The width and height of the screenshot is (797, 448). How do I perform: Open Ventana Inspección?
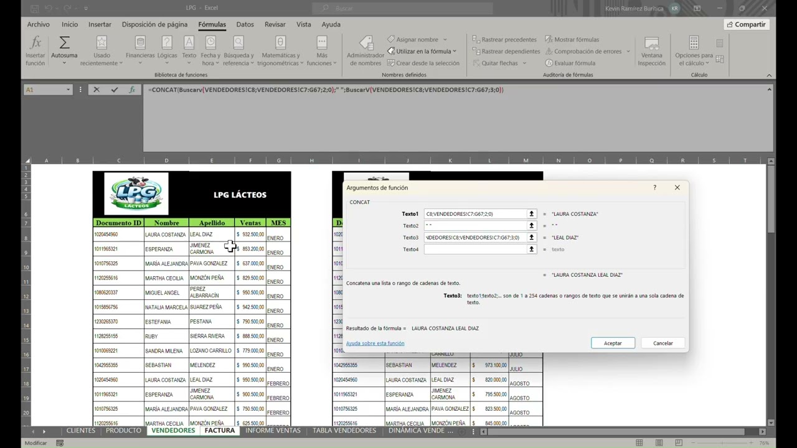tap(651, 50)
